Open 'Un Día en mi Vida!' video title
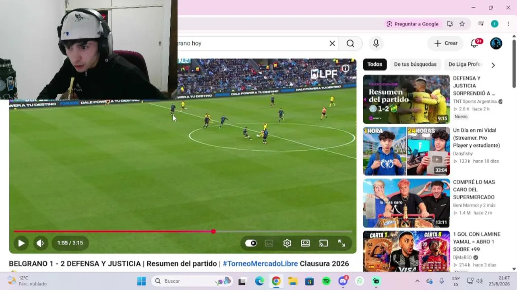The image size is (517, 290). tap(476, 138)
